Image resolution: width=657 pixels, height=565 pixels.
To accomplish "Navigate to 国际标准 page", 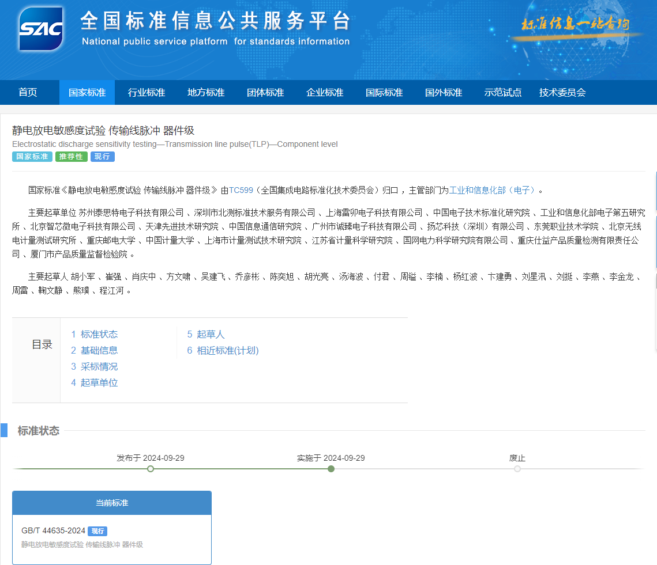I will pyautogui.click(x=384, y=93).
